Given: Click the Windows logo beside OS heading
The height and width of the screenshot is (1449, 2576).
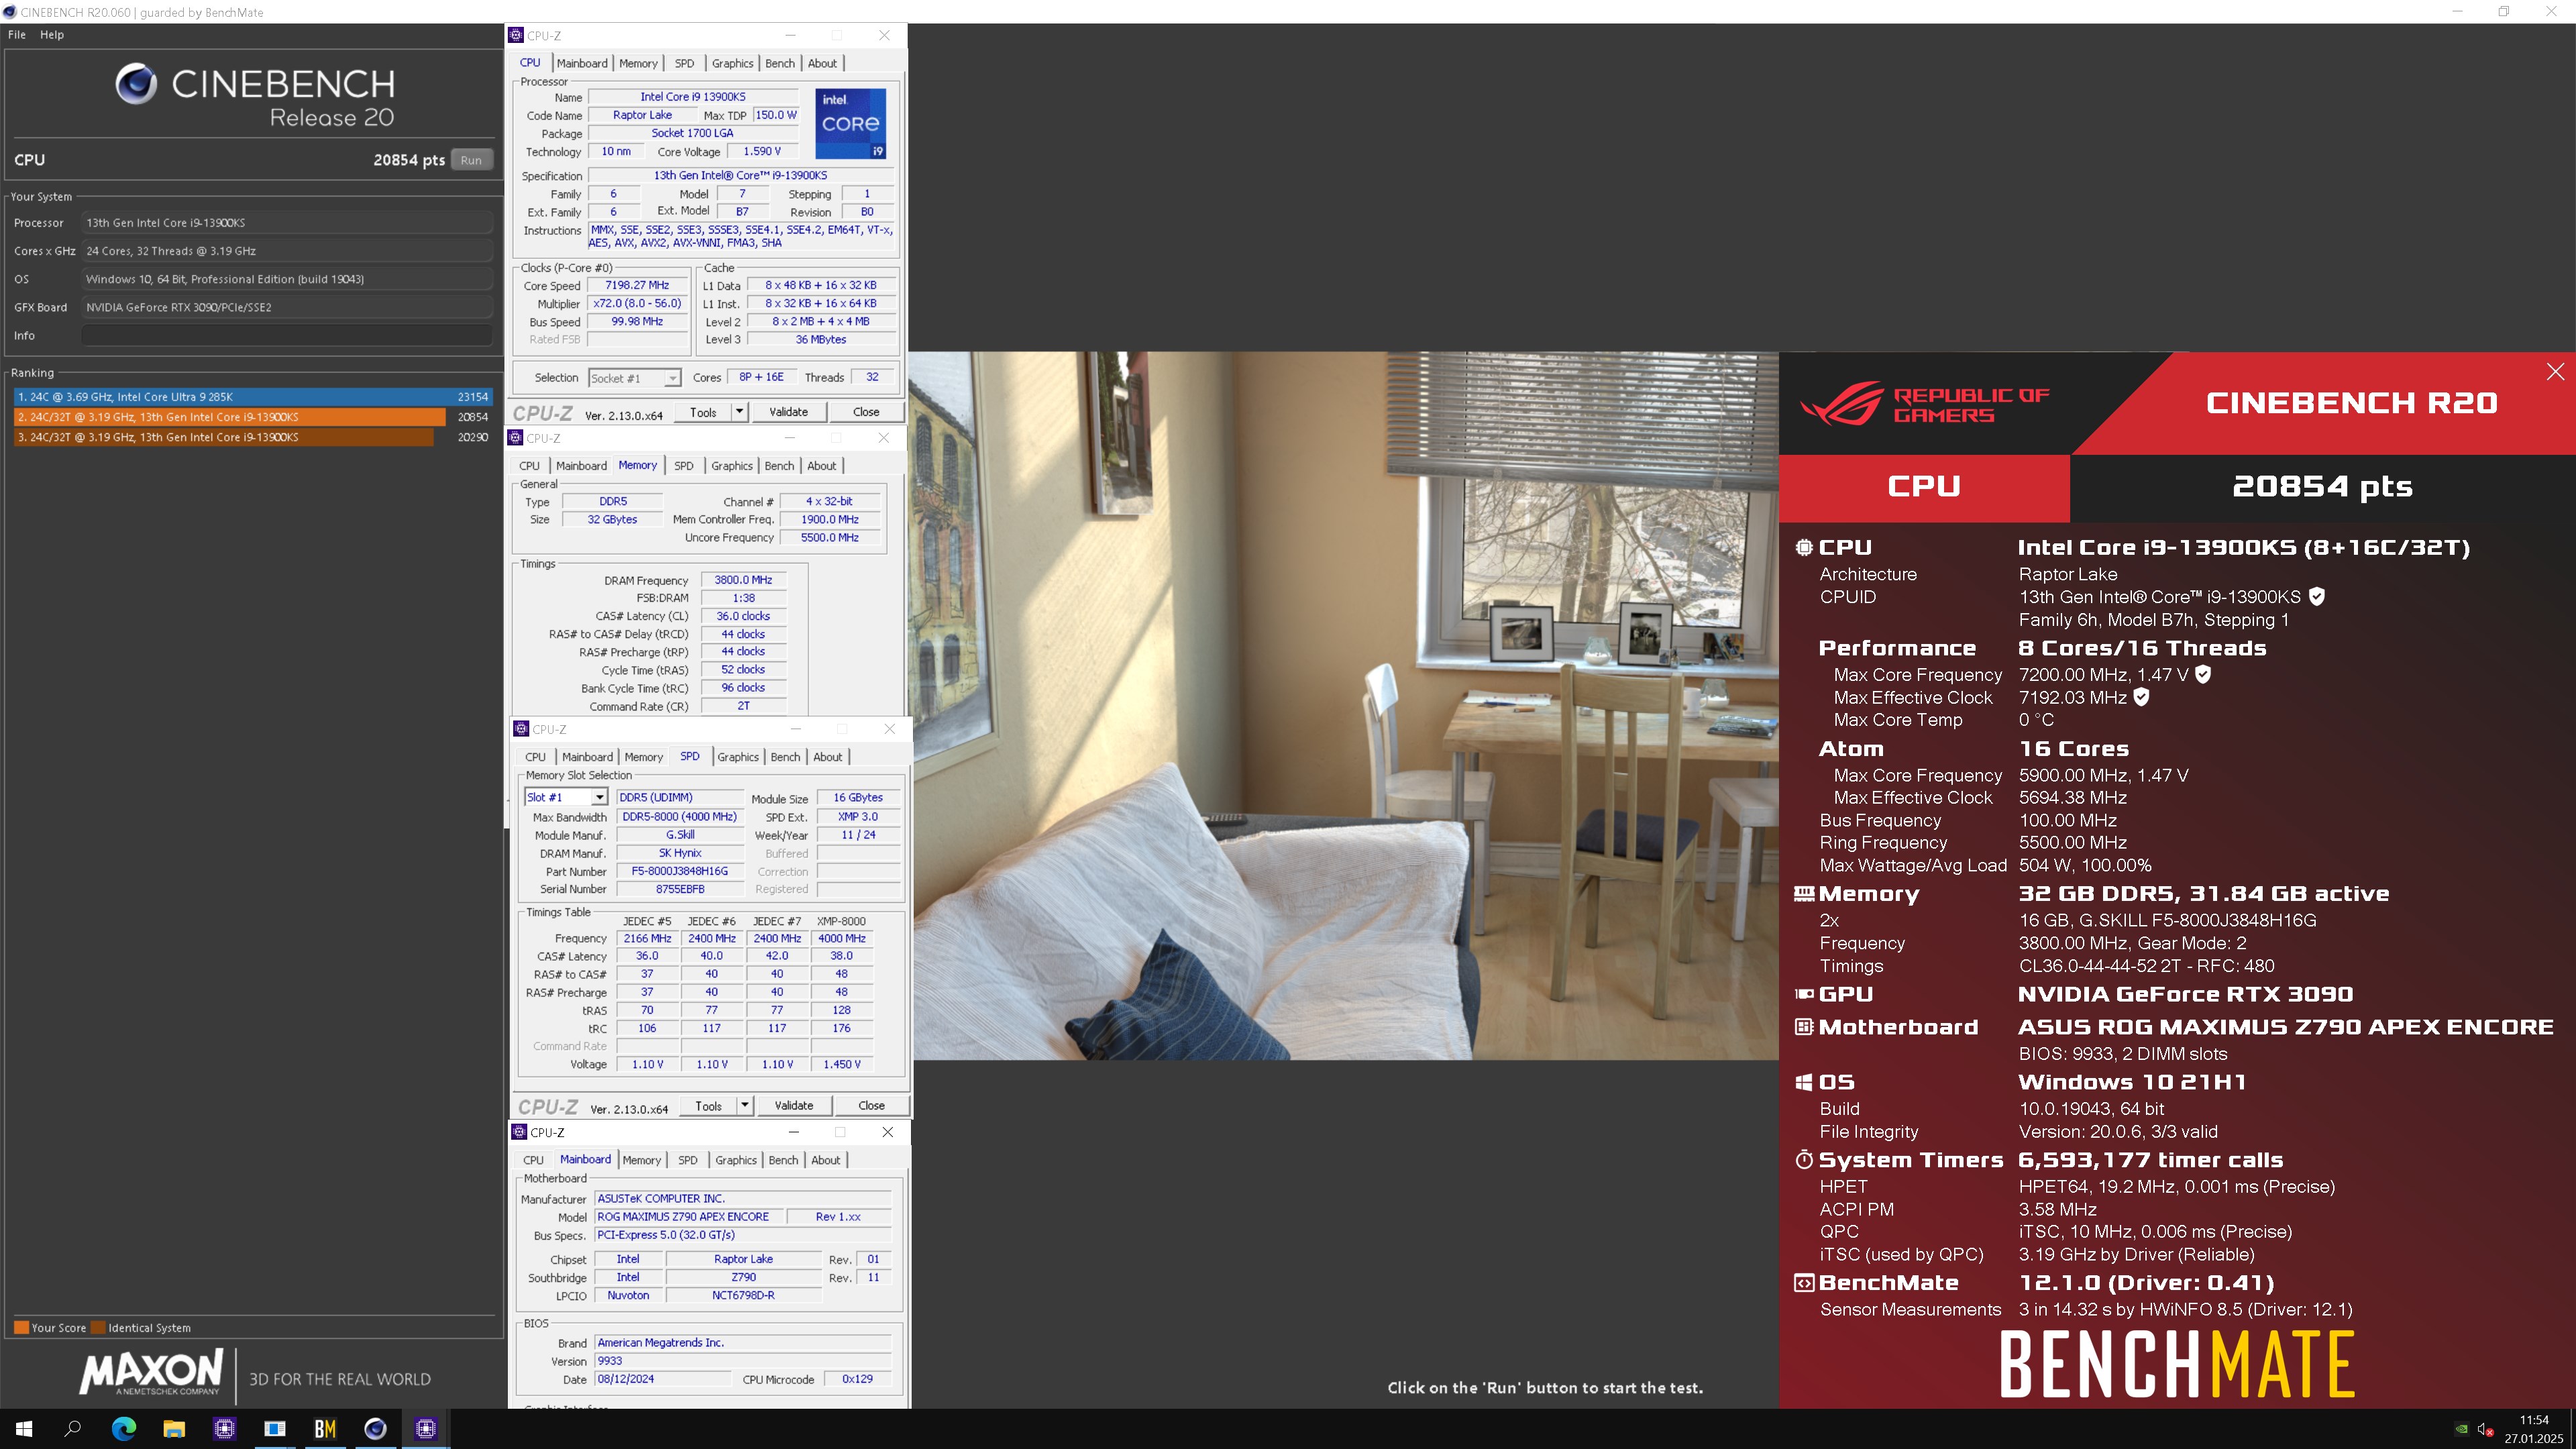Looking at the screenshot, I should [x=1803, y=1082].
